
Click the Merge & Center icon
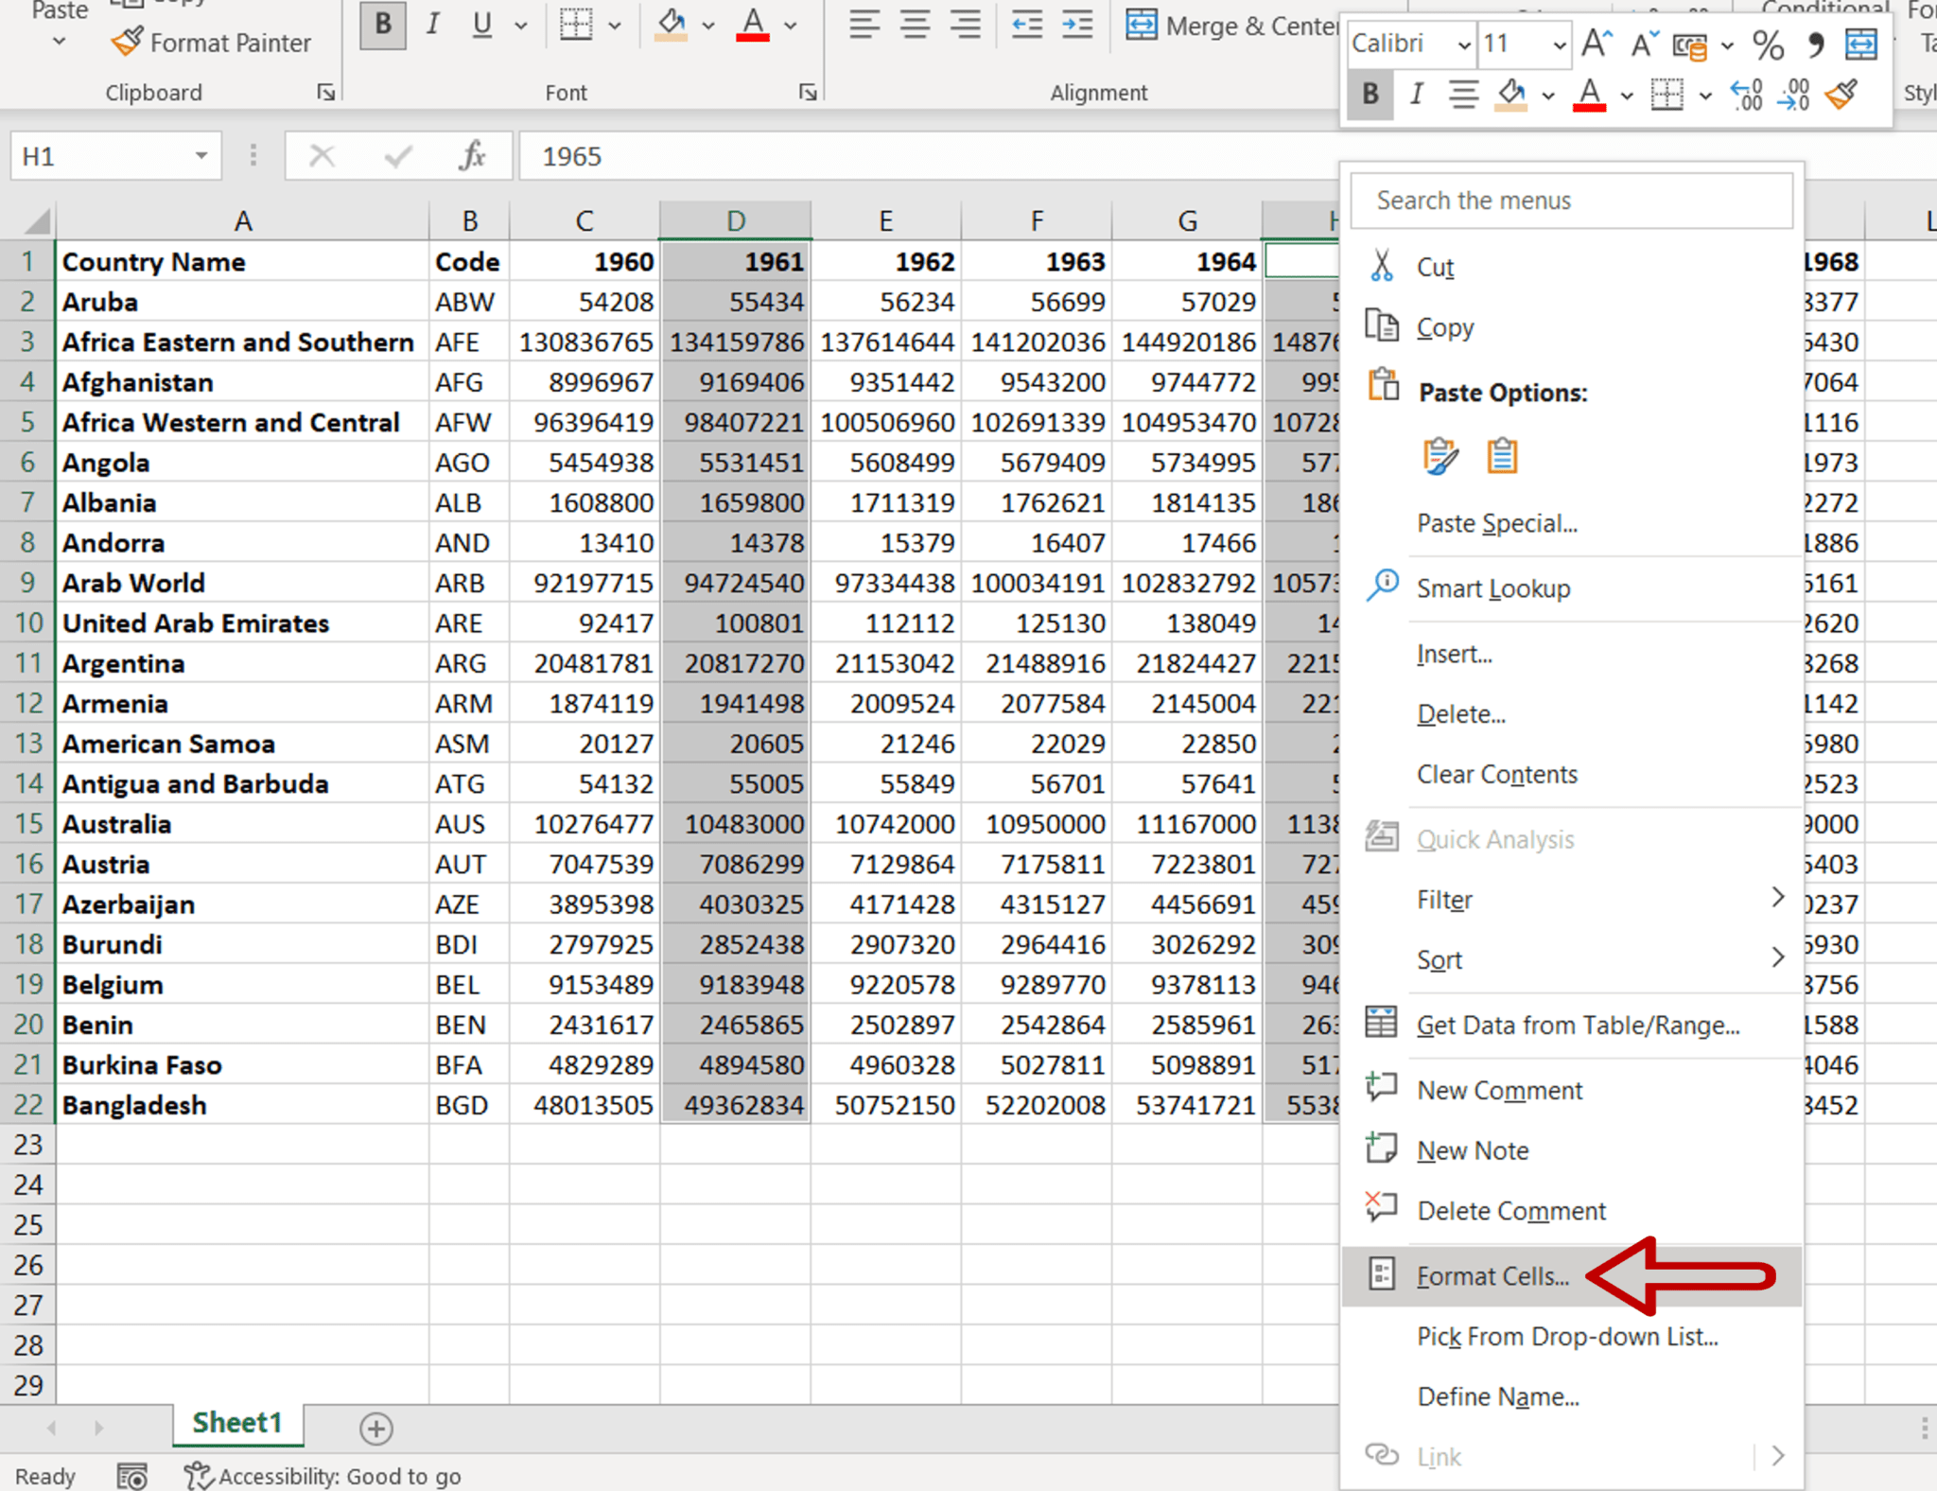click(1143, 26)
